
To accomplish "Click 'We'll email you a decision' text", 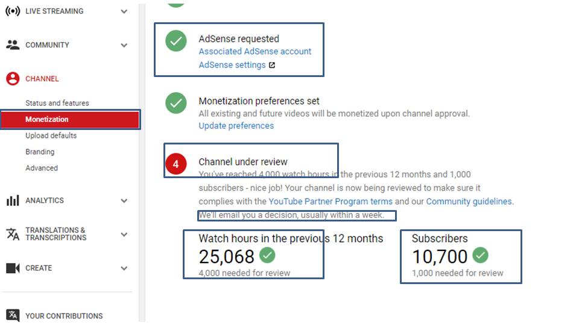I will coord(291,215).
